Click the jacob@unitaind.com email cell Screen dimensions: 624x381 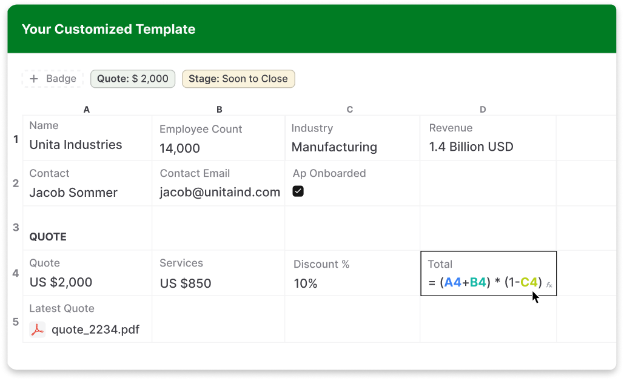(x=220, y=193)
